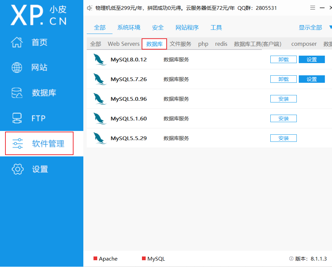332x267 pixels.
Task: Click the MySQL5.7.26 dolphin icon
Action: tap(100, 79)
